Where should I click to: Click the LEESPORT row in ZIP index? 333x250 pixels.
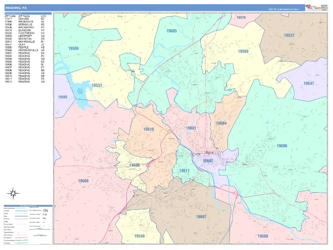coord(24,36)
